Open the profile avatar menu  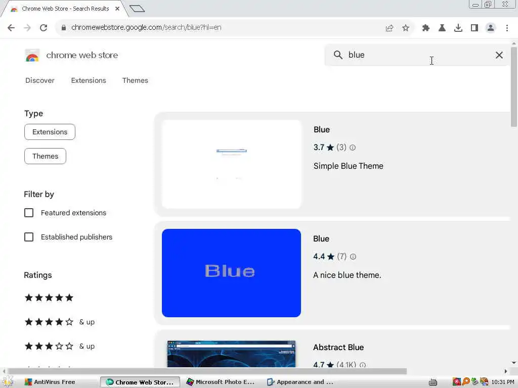pyautogui.click(x=491, y=28)
